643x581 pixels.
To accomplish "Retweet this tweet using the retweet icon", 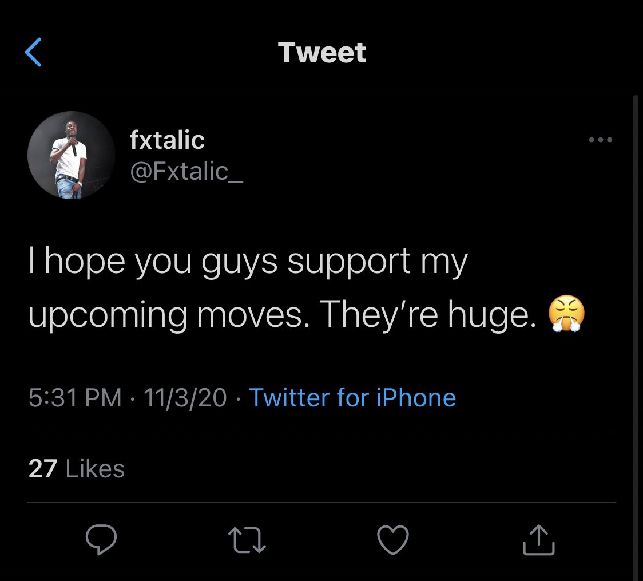I will 247,540.
